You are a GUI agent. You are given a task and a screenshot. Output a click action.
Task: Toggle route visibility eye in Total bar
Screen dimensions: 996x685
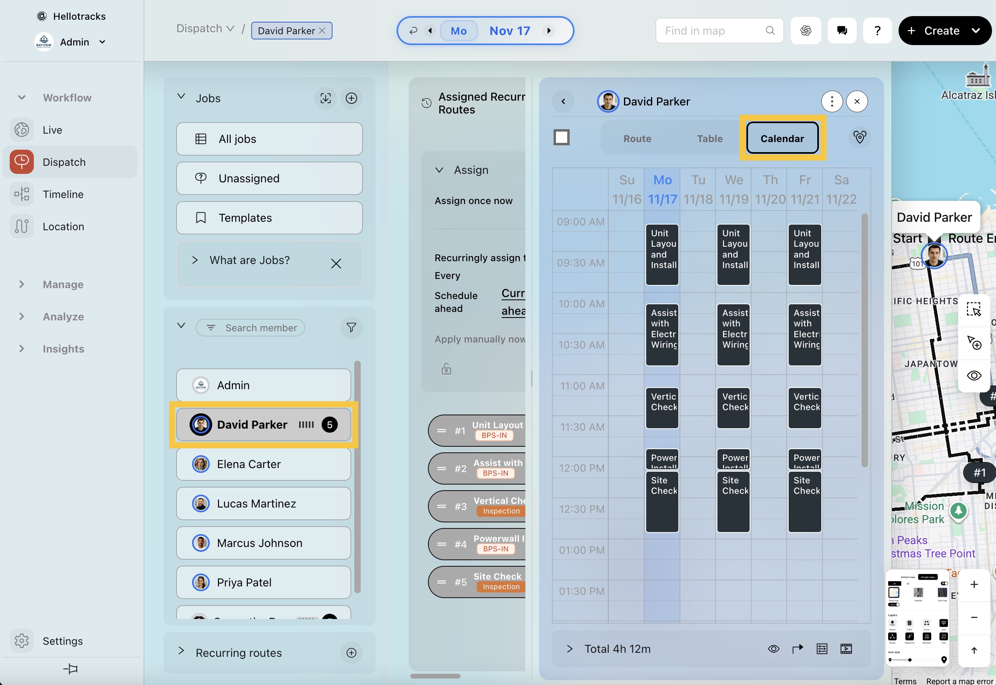[773, 649]
